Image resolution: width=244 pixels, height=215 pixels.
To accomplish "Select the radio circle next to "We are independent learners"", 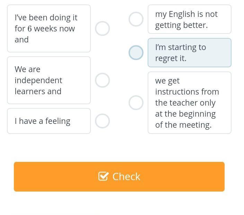I will [x=102, y=80].
